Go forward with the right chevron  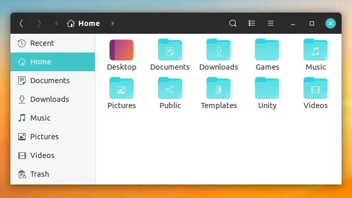pyautogui.click(x=39, y=23)
